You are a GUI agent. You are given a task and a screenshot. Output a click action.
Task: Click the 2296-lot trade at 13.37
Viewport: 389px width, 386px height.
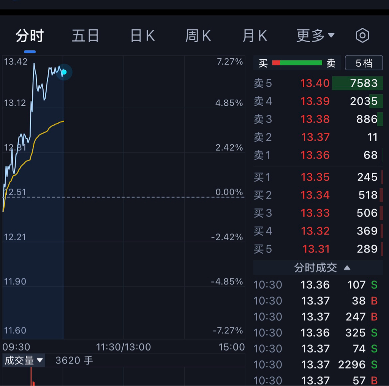[318, 365]
